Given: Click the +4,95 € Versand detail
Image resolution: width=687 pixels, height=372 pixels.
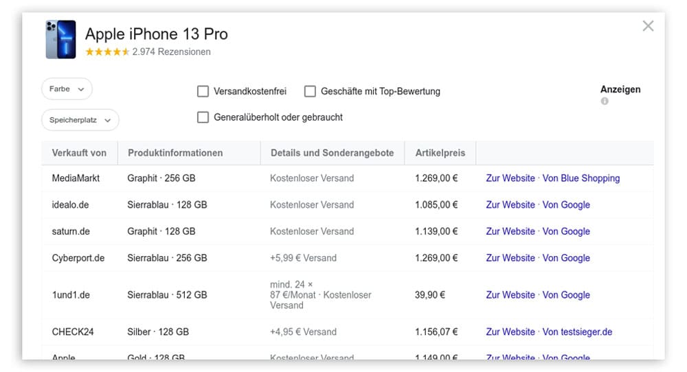Looking at the screenshot, I should [x=303, y=332].
